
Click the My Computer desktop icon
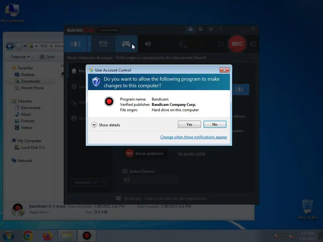click(x=12, y=13)
